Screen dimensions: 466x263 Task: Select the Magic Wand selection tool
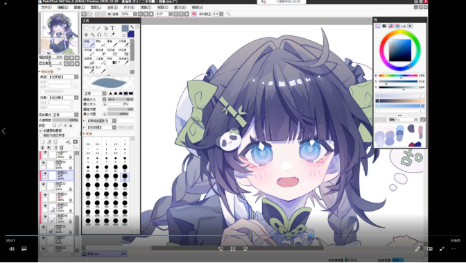click(99, 28)
